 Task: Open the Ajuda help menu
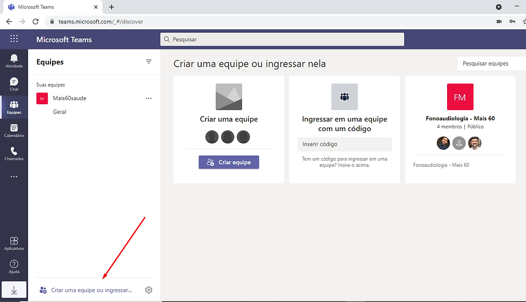click(x=14, y=267)
